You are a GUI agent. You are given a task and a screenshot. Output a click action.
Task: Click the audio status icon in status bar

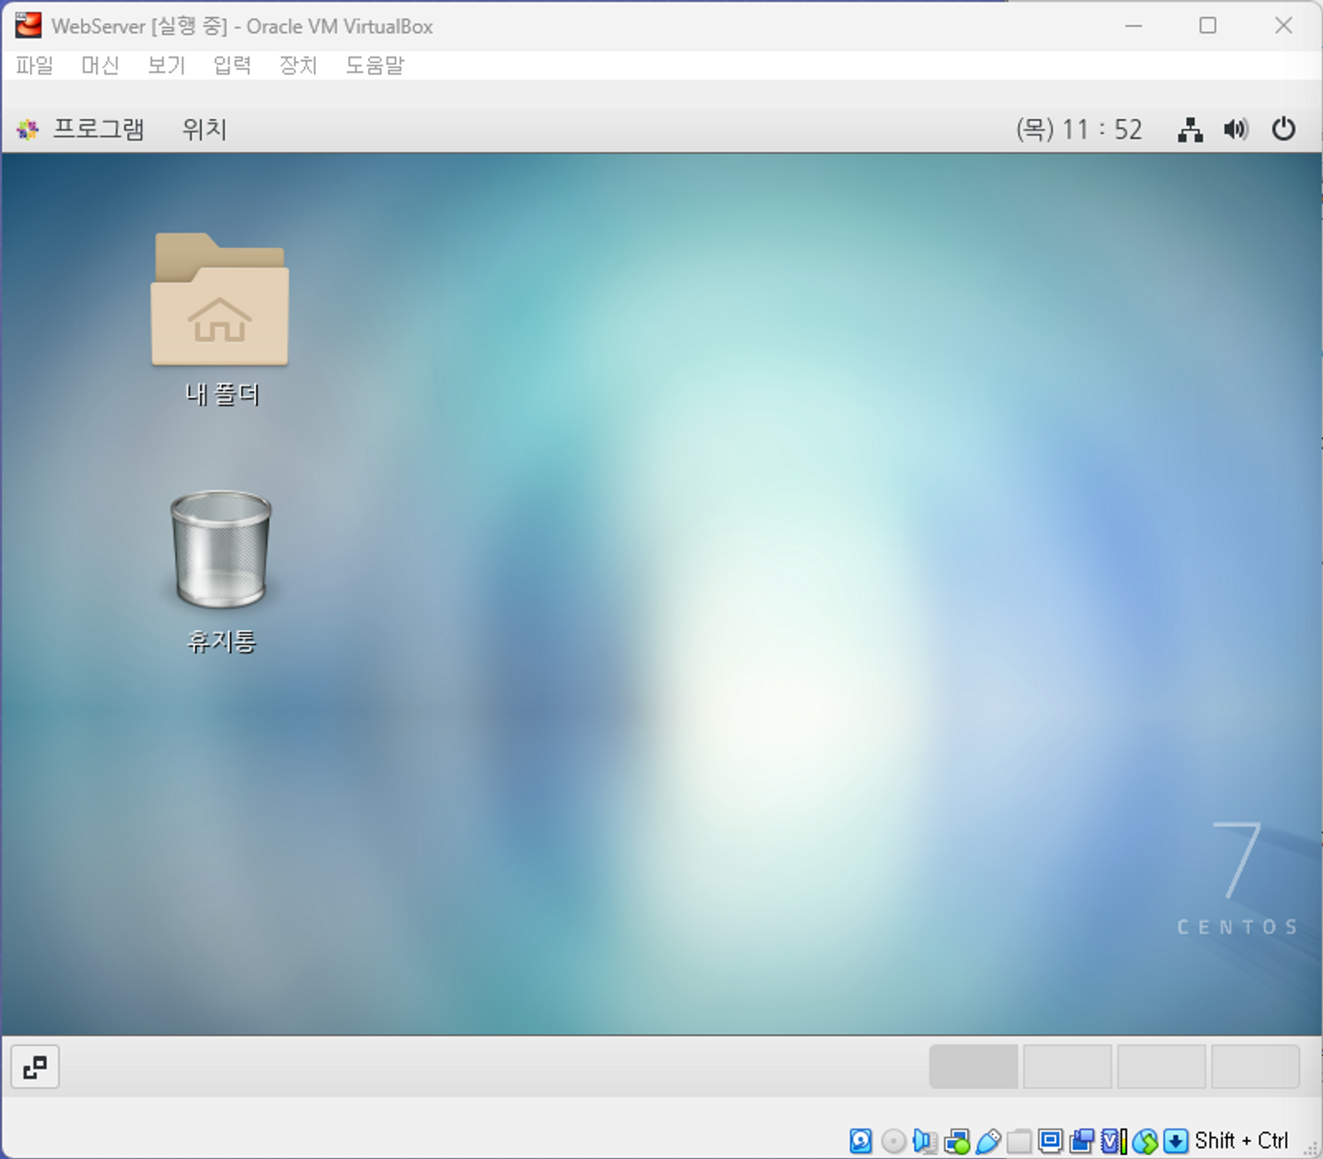[x=924, y=1142]
